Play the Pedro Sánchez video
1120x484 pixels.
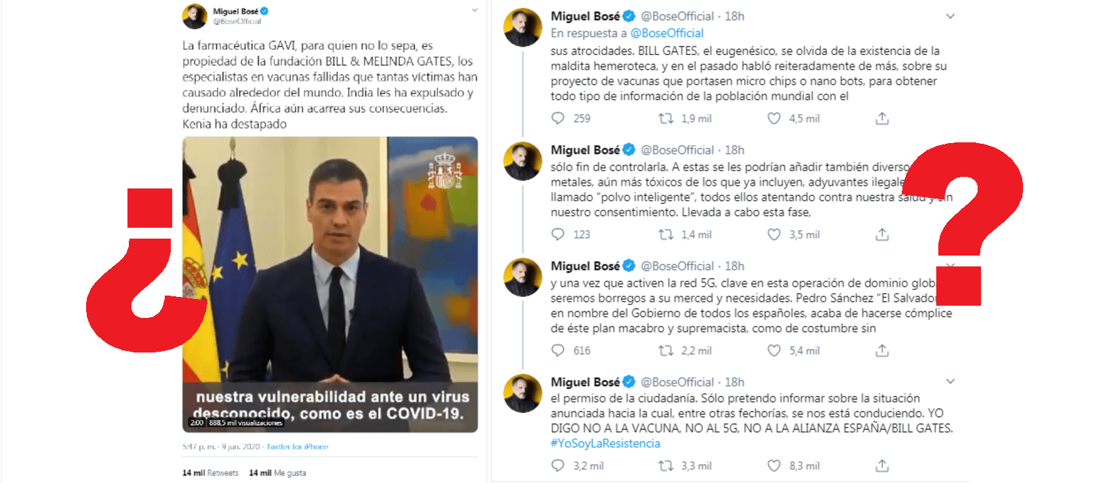click(x=329, y=284)
